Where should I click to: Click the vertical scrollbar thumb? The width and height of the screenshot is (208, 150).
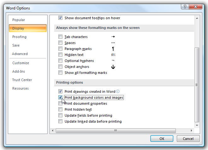tap(197, 85)
